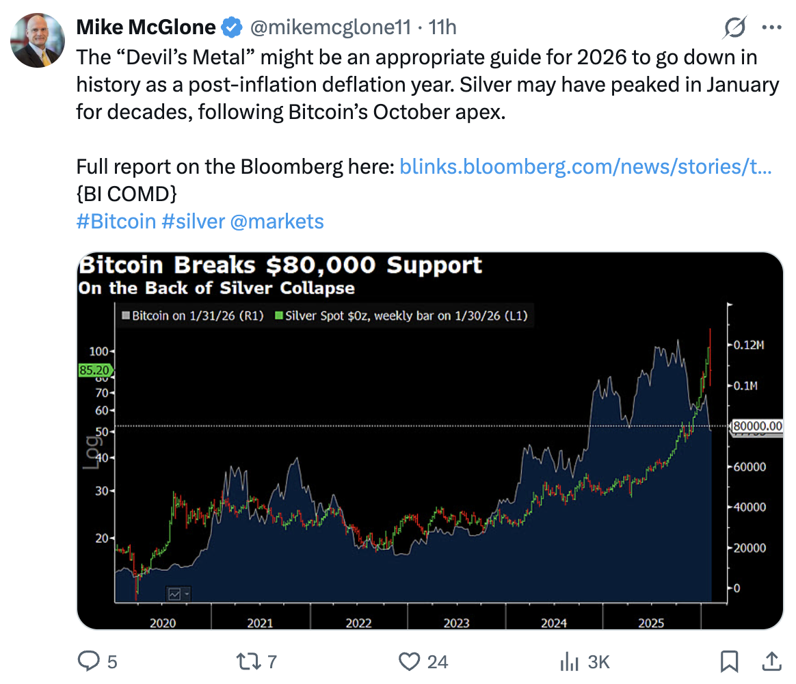Open Mike McGlone's profile picture

(x=38, y=41)
